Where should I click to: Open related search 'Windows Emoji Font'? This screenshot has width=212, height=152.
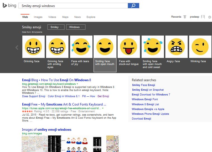coord(145,99)
